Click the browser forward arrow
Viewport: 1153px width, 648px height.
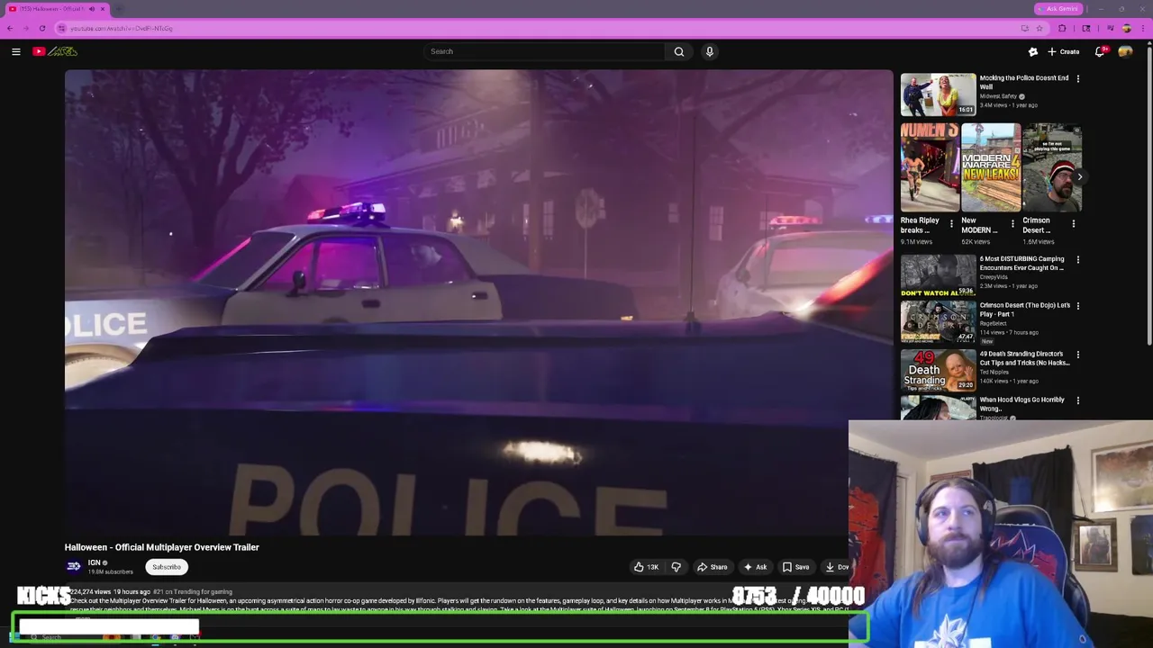click(x=25, y=28)
